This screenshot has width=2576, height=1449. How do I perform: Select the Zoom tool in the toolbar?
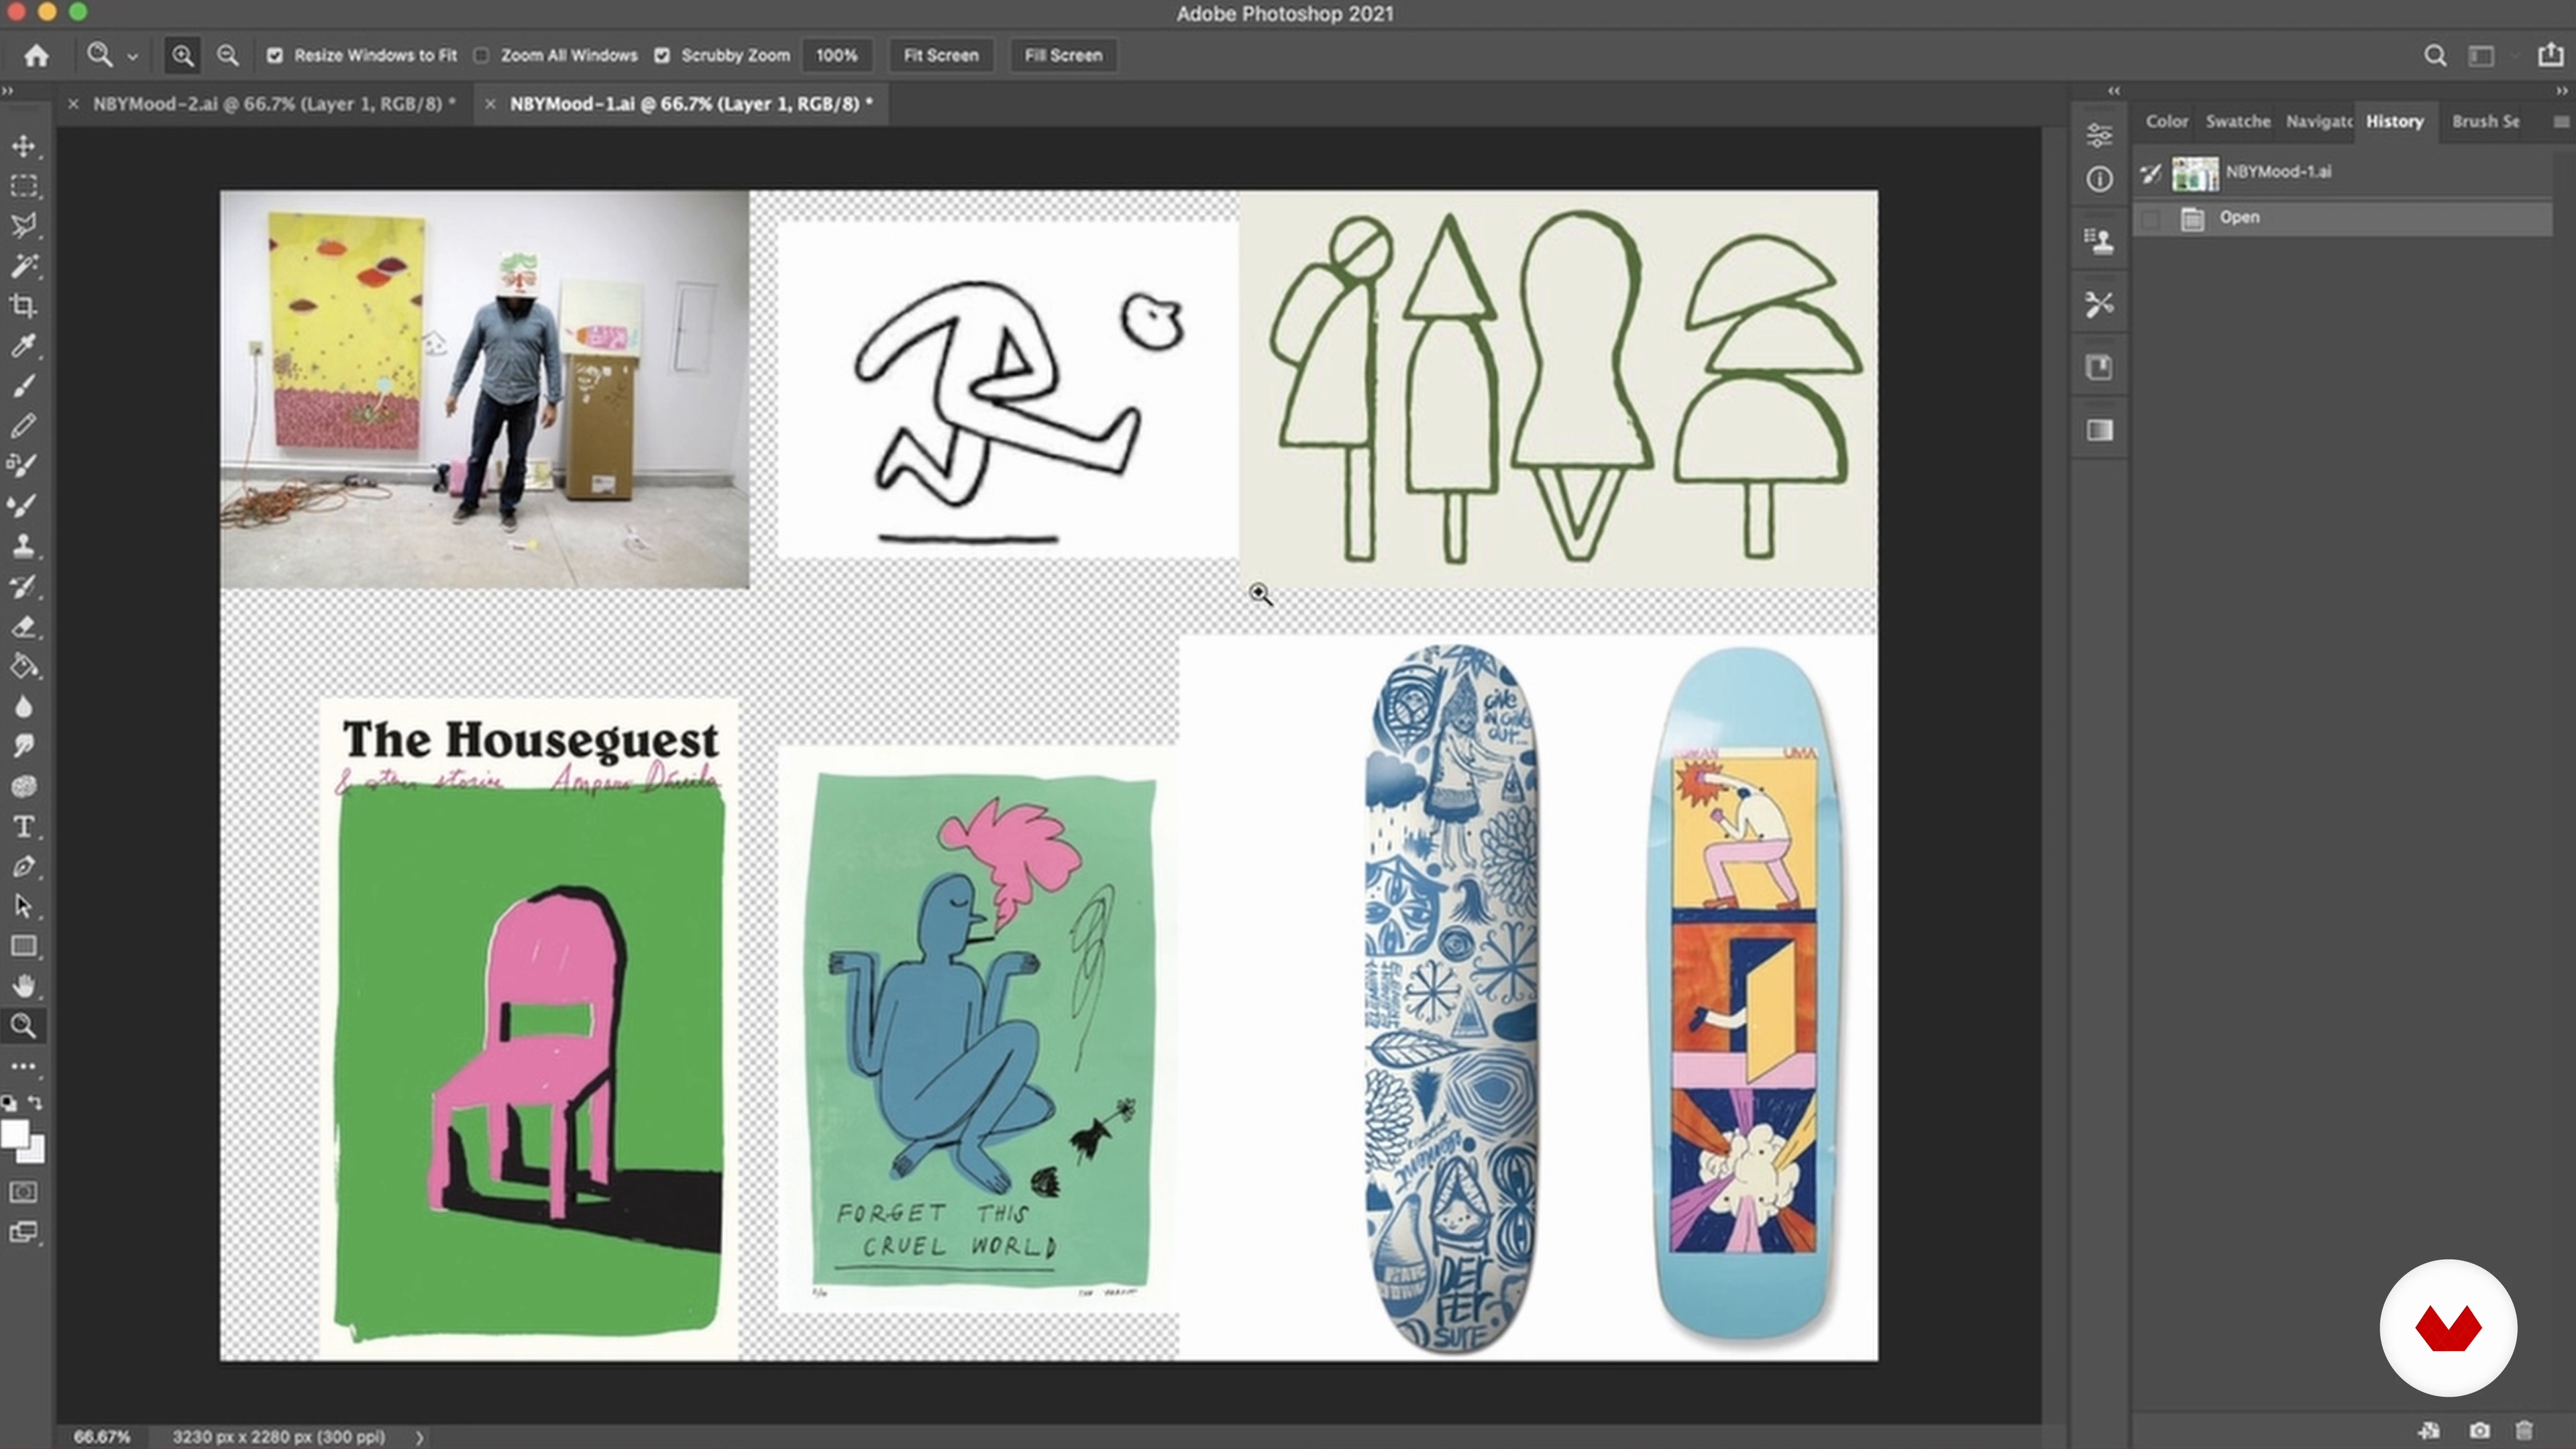(x=24, y=1026)
